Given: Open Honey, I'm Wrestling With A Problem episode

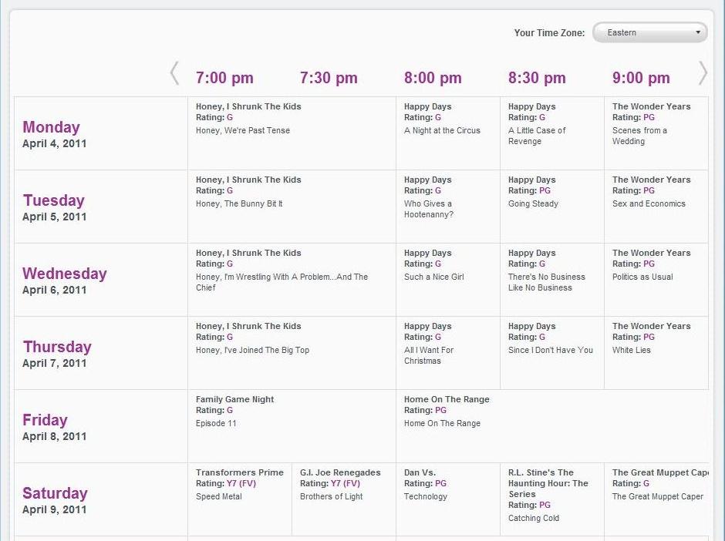Looking at the screenshot, I should coord(282,282).
